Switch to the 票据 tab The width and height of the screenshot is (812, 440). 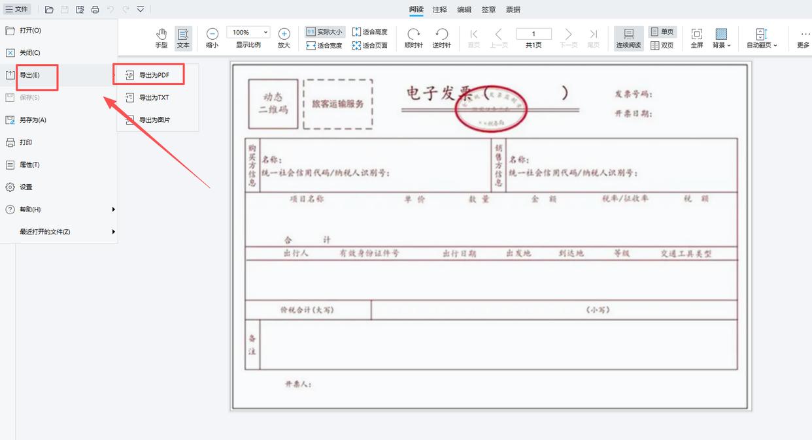[x=513, y=9]
